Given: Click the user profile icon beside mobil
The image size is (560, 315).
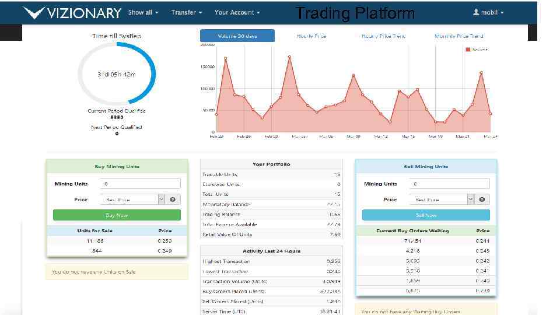Looking at the screenshot, I should (476, 12).
